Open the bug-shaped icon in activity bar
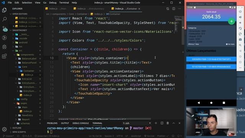The width and height of the screenshot is (245, 138). click(x=4, y=47)
